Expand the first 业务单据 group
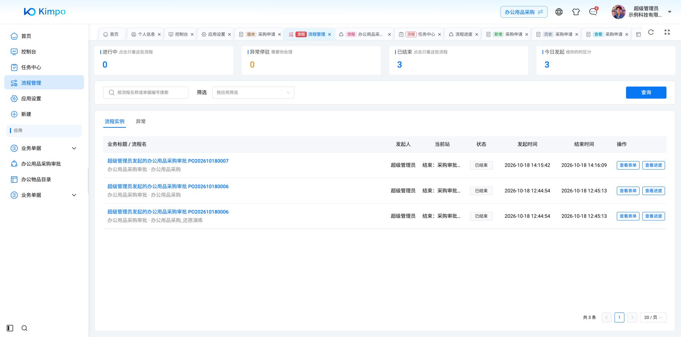Image resolution: width=681 pixels, height=337 pixels. (x=44, y=148)
